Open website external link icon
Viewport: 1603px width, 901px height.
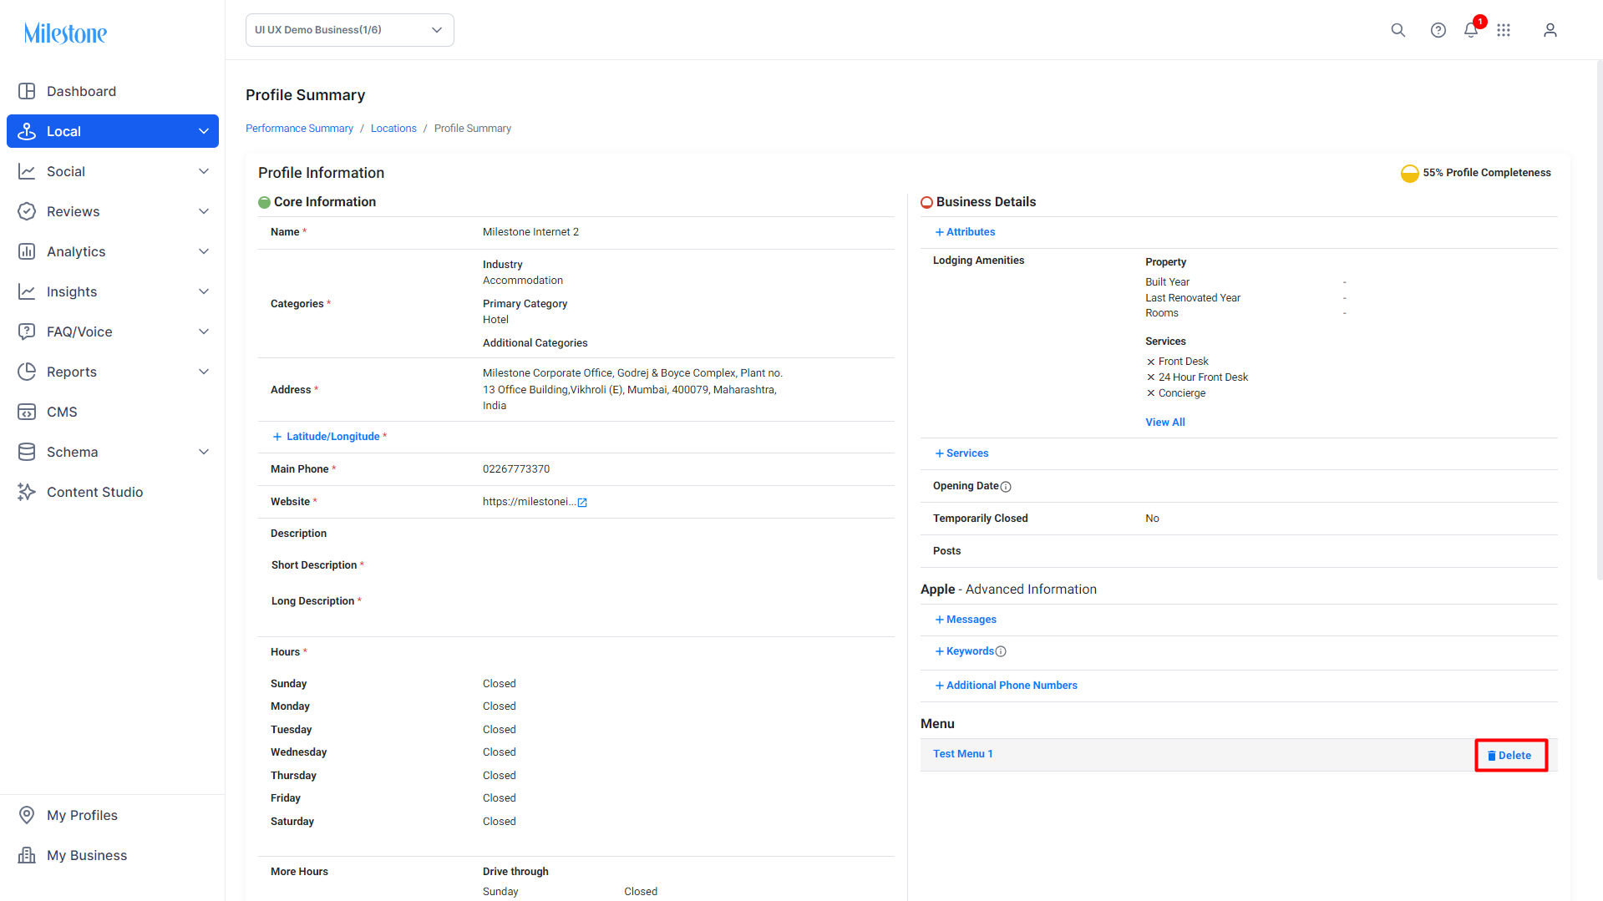582,503
